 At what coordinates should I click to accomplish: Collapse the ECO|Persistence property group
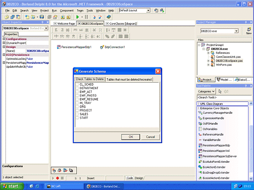(x=4, y=55)
